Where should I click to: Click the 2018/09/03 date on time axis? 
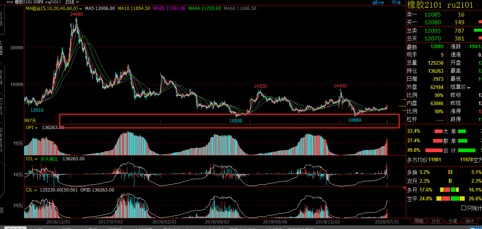(x=217, y=221)
